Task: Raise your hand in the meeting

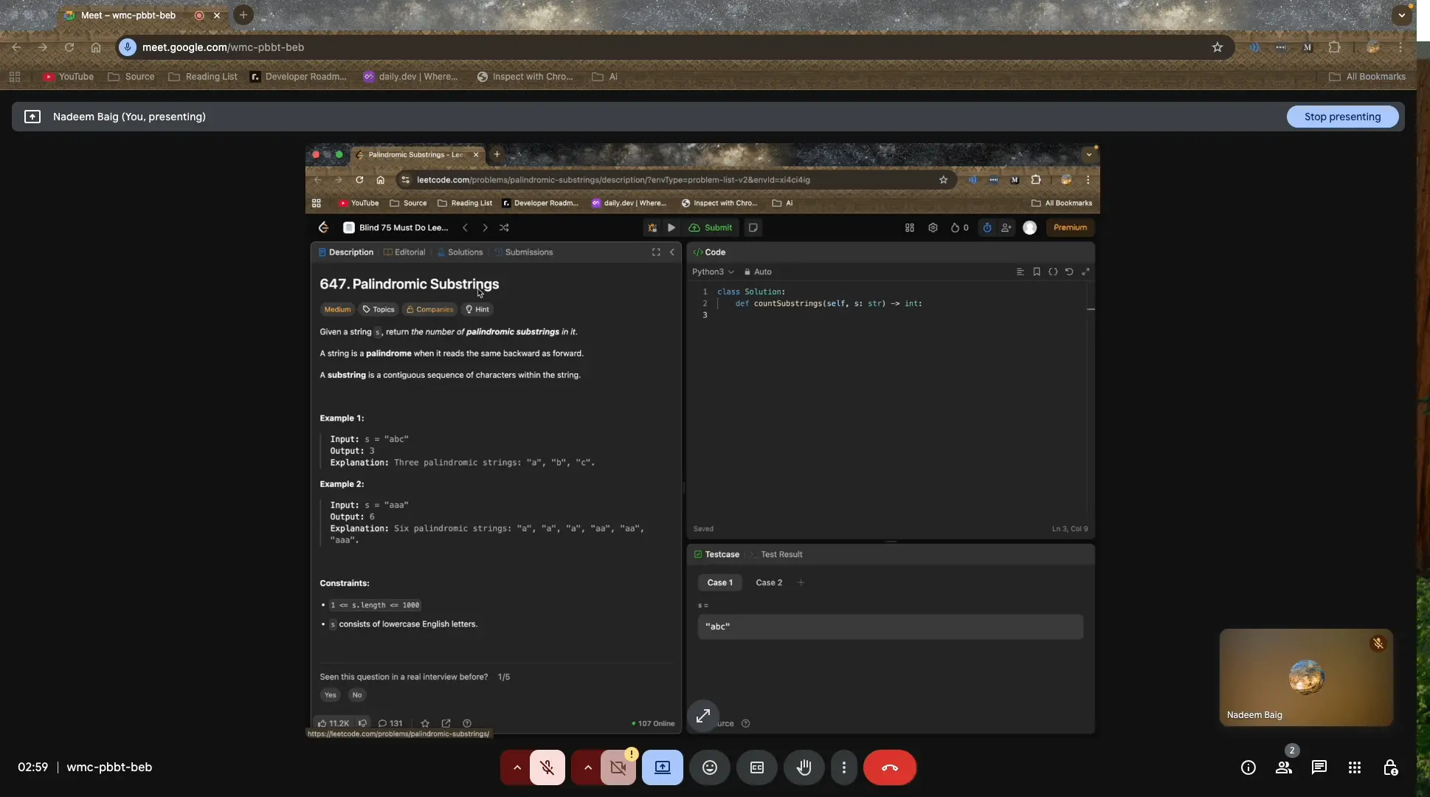Action: pos(804,767)
